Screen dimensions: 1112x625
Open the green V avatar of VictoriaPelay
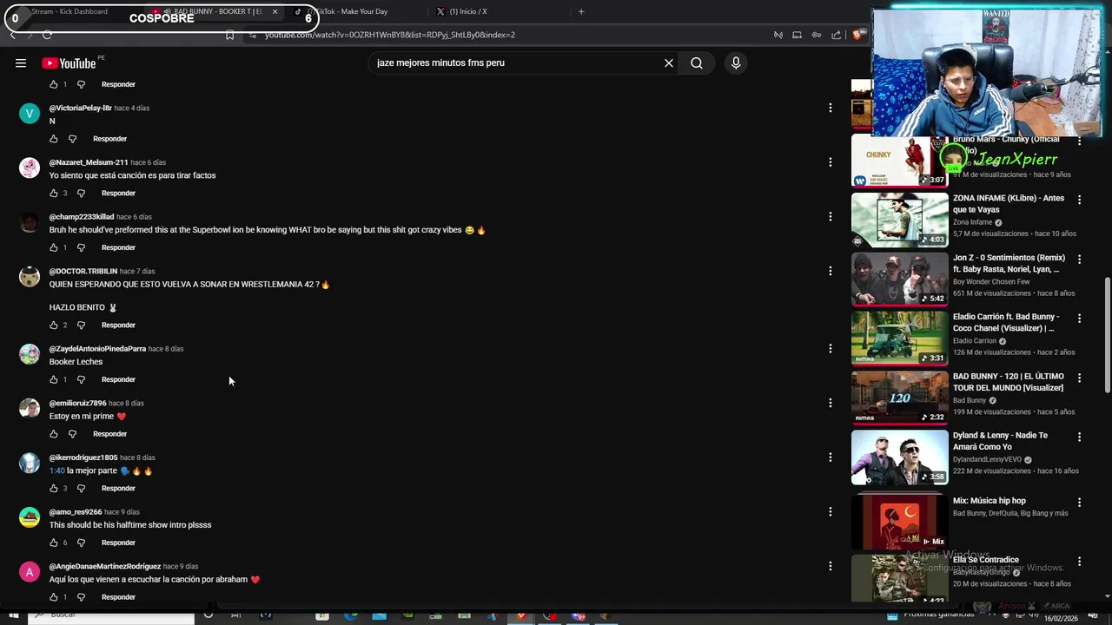click(30, 114)
